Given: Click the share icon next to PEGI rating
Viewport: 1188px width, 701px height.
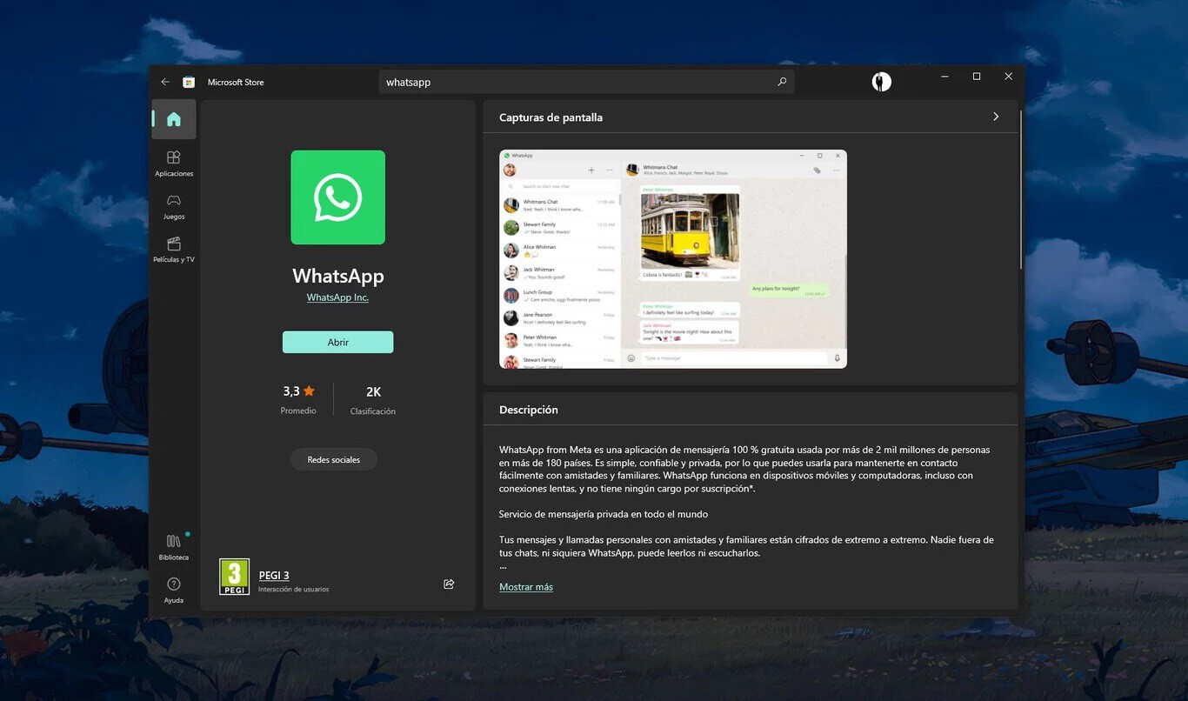Looking at the screenshot, I should pos(448,584).
